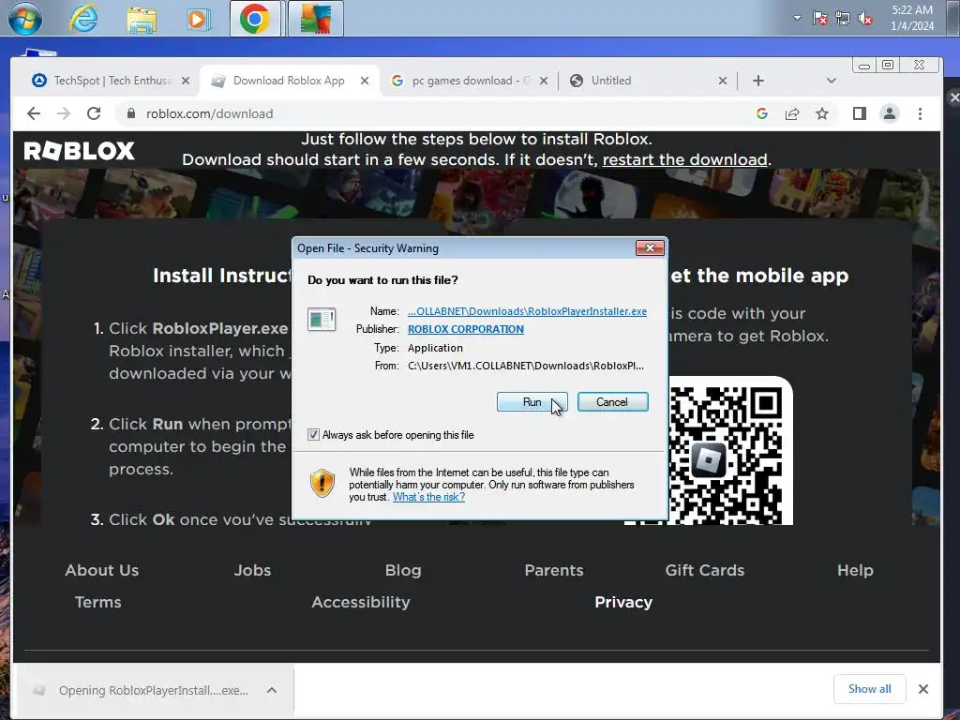Open Jobs footer link
Screen dimensions: 960x720
pos(252,570)
